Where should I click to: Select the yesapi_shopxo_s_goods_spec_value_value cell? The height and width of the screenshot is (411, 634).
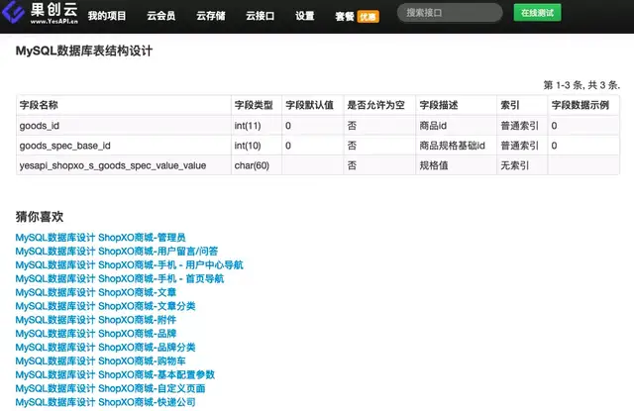[124, 165]
